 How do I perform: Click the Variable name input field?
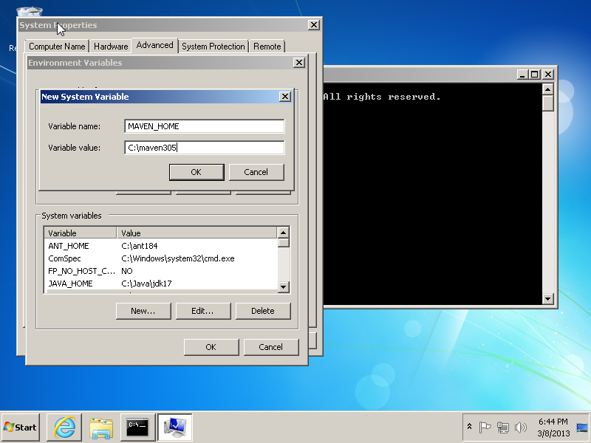point(205,126)
